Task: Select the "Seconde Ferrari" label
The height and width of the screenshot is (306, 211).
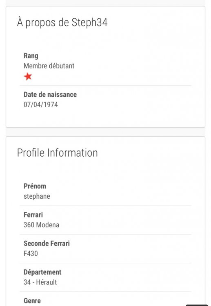Action: [47, 244]
